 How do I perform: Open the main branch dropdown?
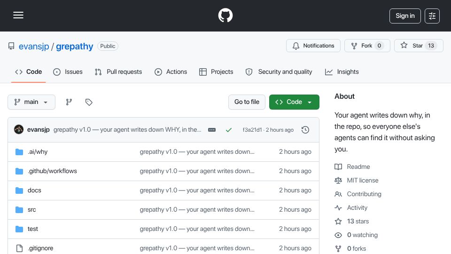coord(31,102)
